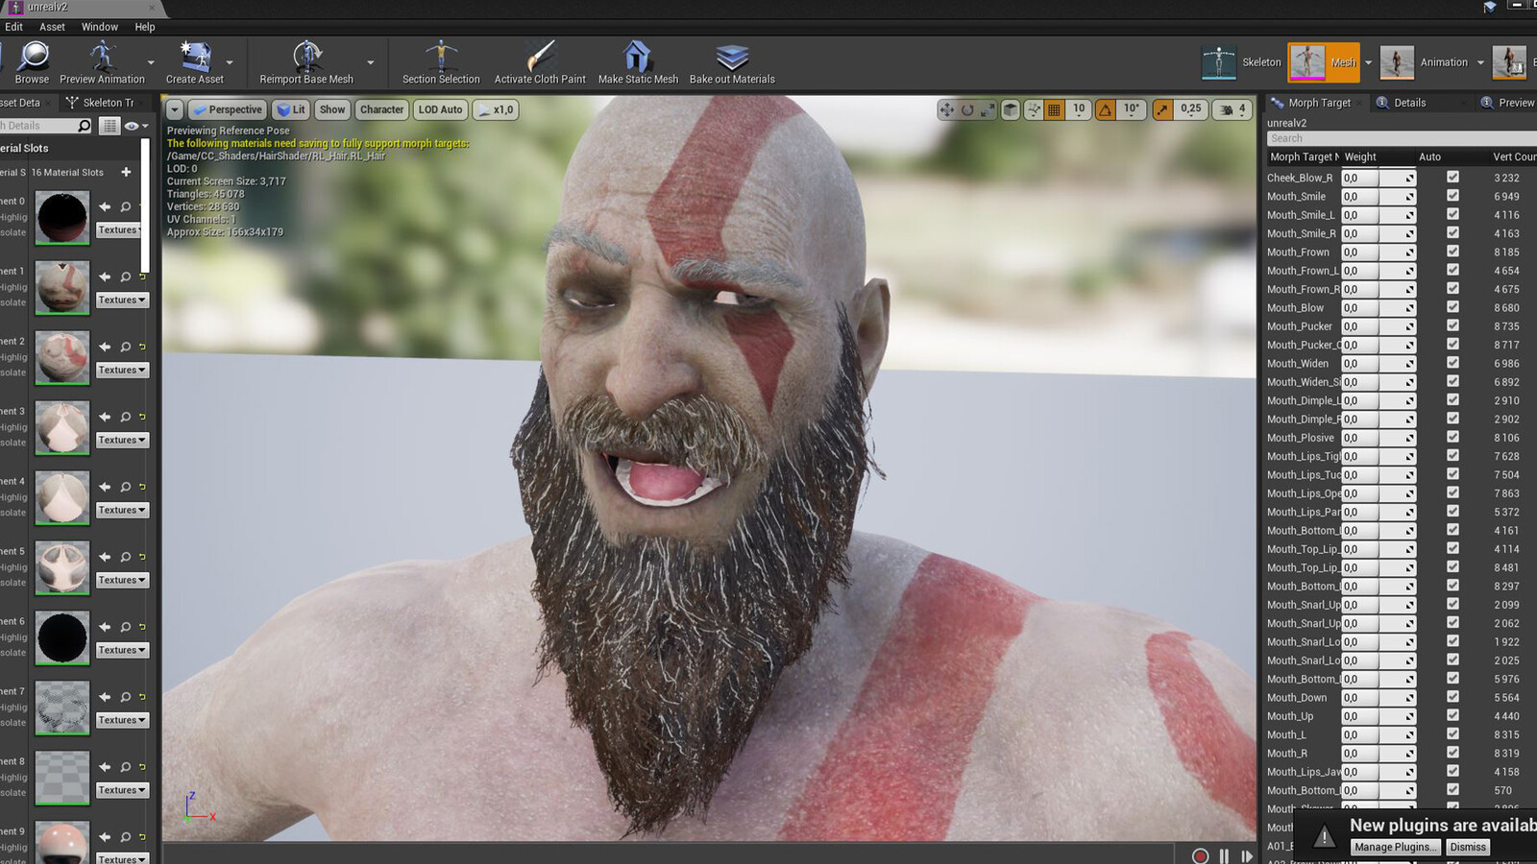Viewport: 1537px width, 864px height.
Task: Toggle property matrix grid view icon
Action: click(x=110, y=126)
